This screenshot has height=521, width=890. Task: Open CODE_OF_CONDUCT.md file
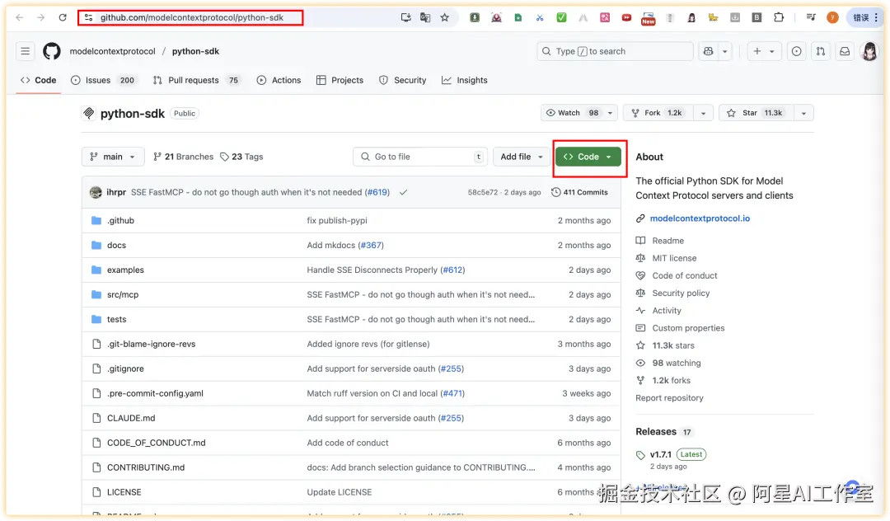(x=156, y=443)
